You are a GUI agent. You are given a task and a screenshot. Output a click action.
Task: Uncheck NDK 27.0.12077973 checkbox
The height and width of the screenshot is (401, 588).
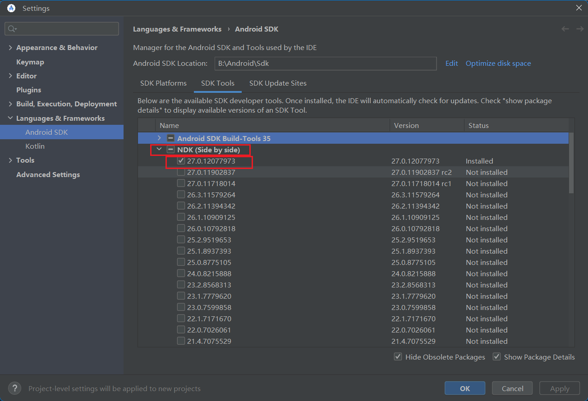point(181,161)
